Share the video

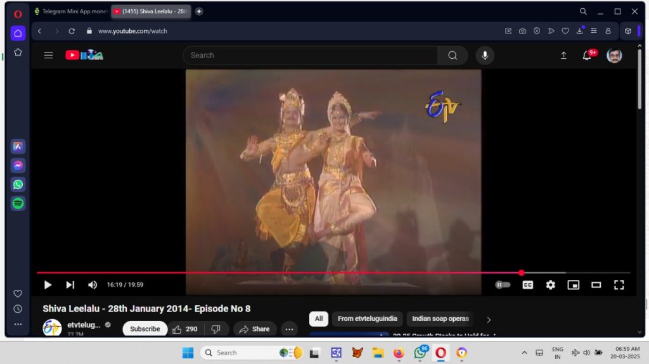(x=255, y=329)
